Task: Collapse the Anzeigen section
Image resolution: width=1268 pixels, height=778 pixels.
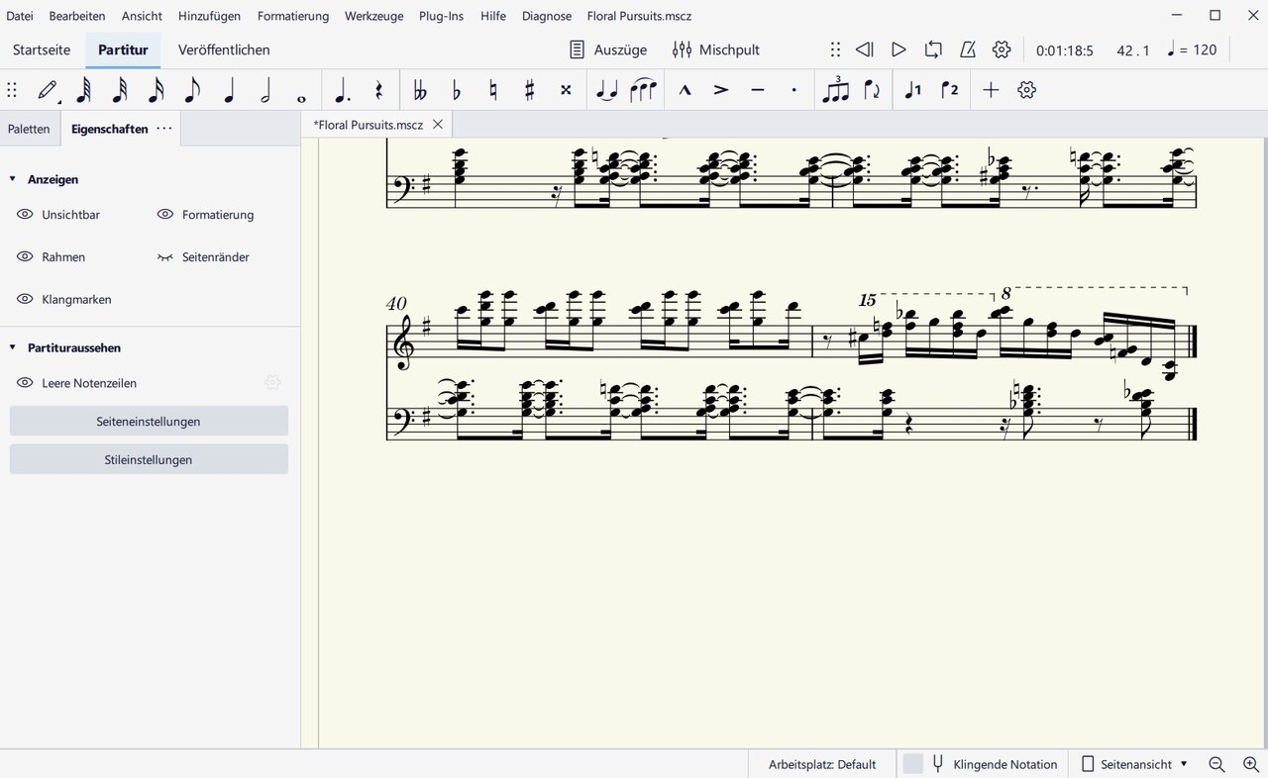Action: coord(13,179)
